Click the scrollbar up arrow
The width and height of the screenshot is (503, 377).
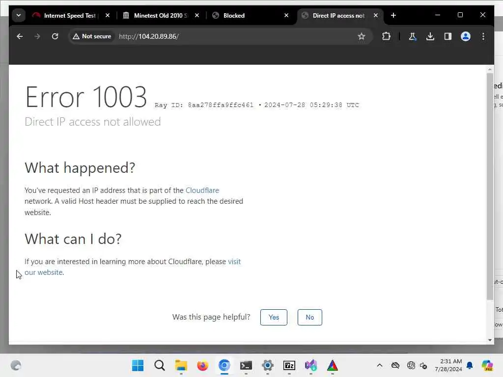[x=490, y=69]
